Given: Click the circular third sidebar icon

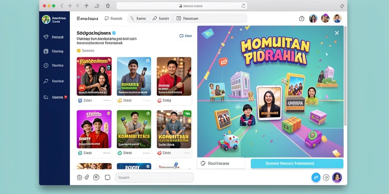Looking at the screenshot, I should point(46,65).
